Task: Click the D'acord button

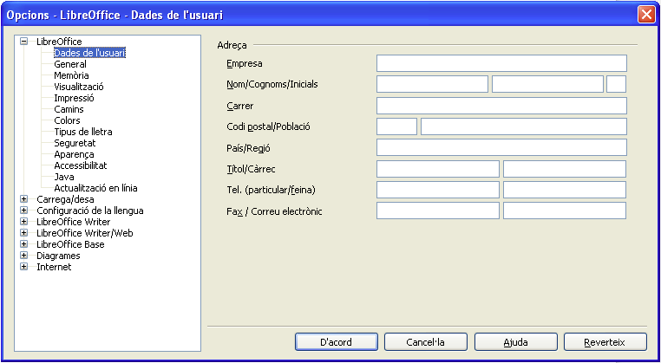Action: [336, 342]
